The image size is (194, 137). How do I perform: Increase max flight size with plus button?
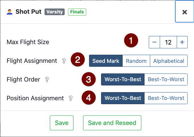(182, 42)
